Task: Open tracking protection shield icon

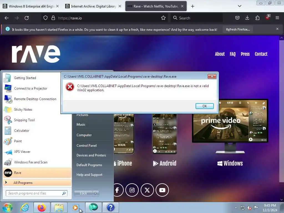Action: tap(45, 18)
